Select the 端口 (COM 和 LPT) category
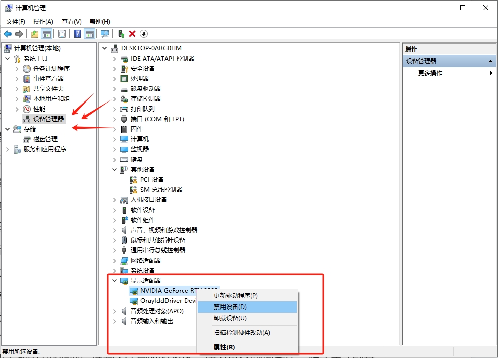The height and width of the screenshot is (358, 498). point(157,119)
